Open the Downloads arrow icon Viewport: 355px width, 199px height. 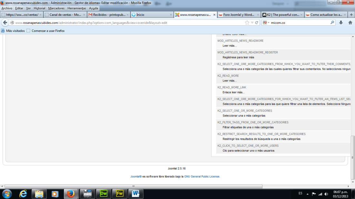341,22
